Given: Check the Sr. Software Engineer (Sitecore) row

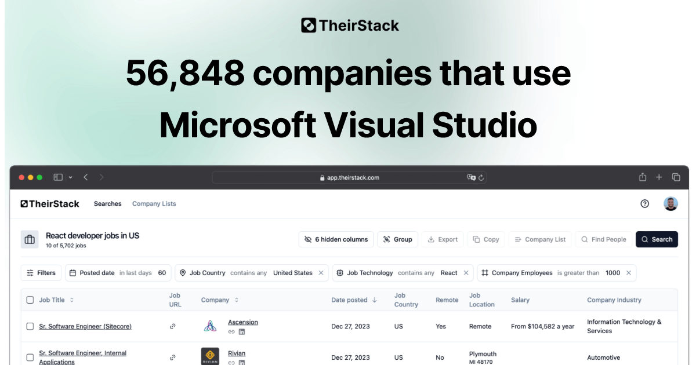Looking at the screenshot, I should tap(30, 327).
